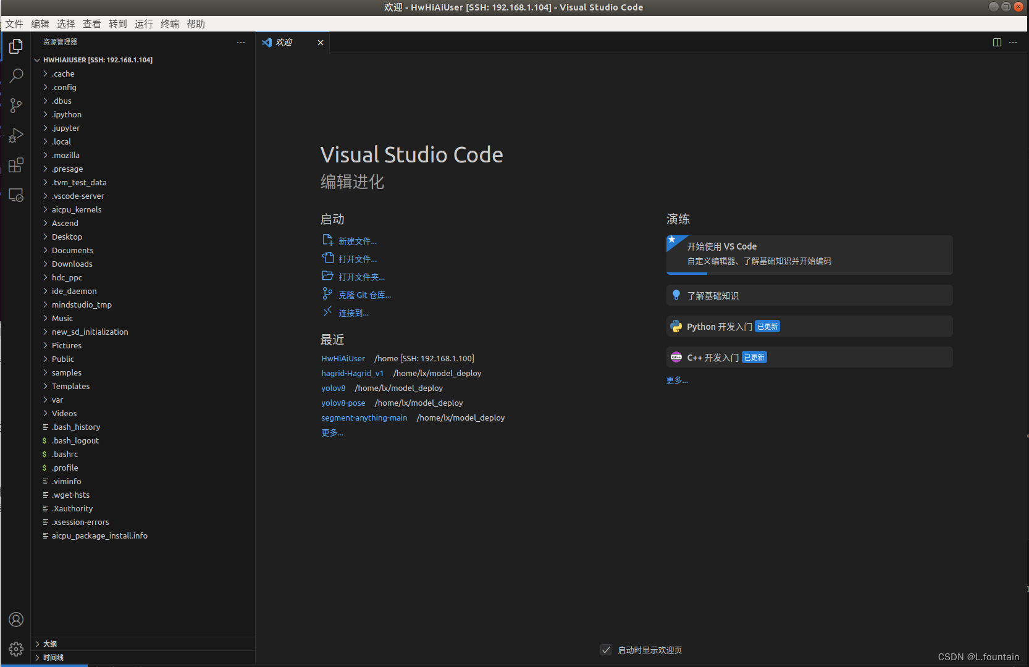This screenshot has height=667, width=1029.
Task: Open the 文件 menu
Action: (x=14, y=24)
